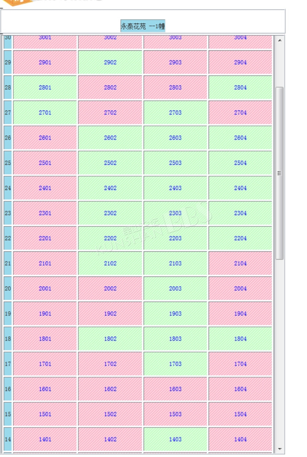Open unit 2902
307x457 pixels.
click(x=110, y=63)
